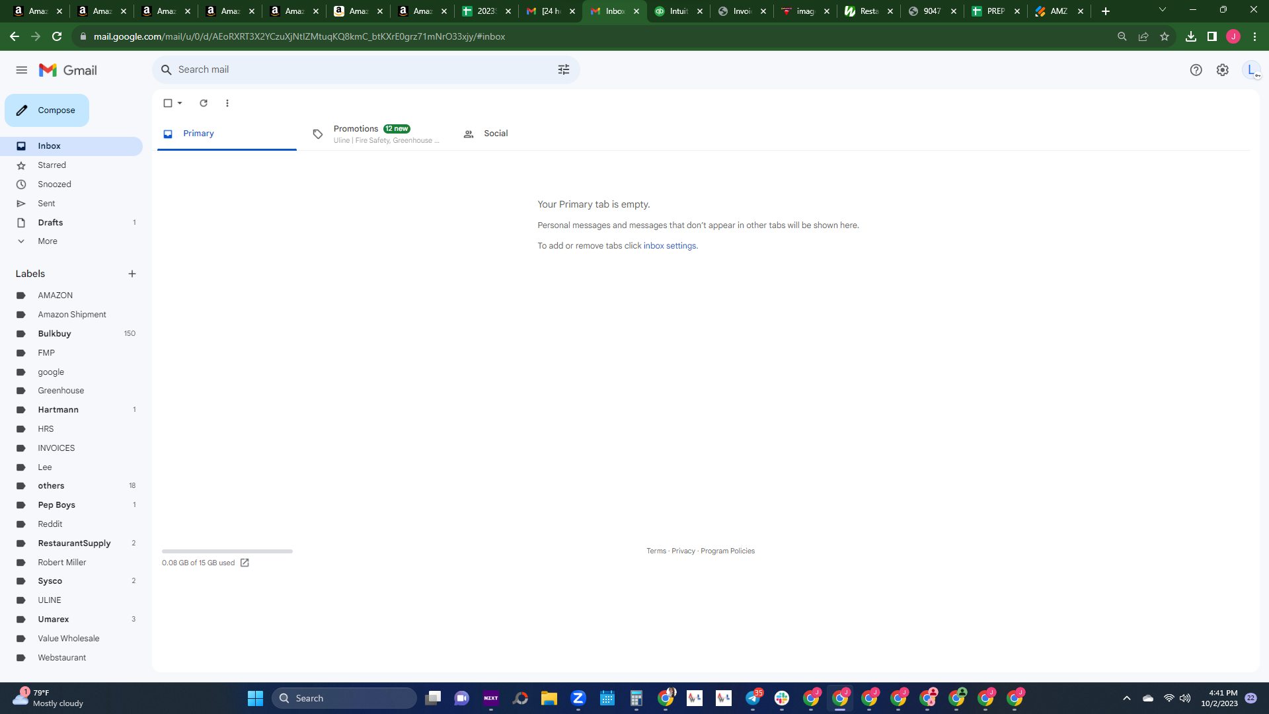Open the More options three-dot menu

pos(227,103)
